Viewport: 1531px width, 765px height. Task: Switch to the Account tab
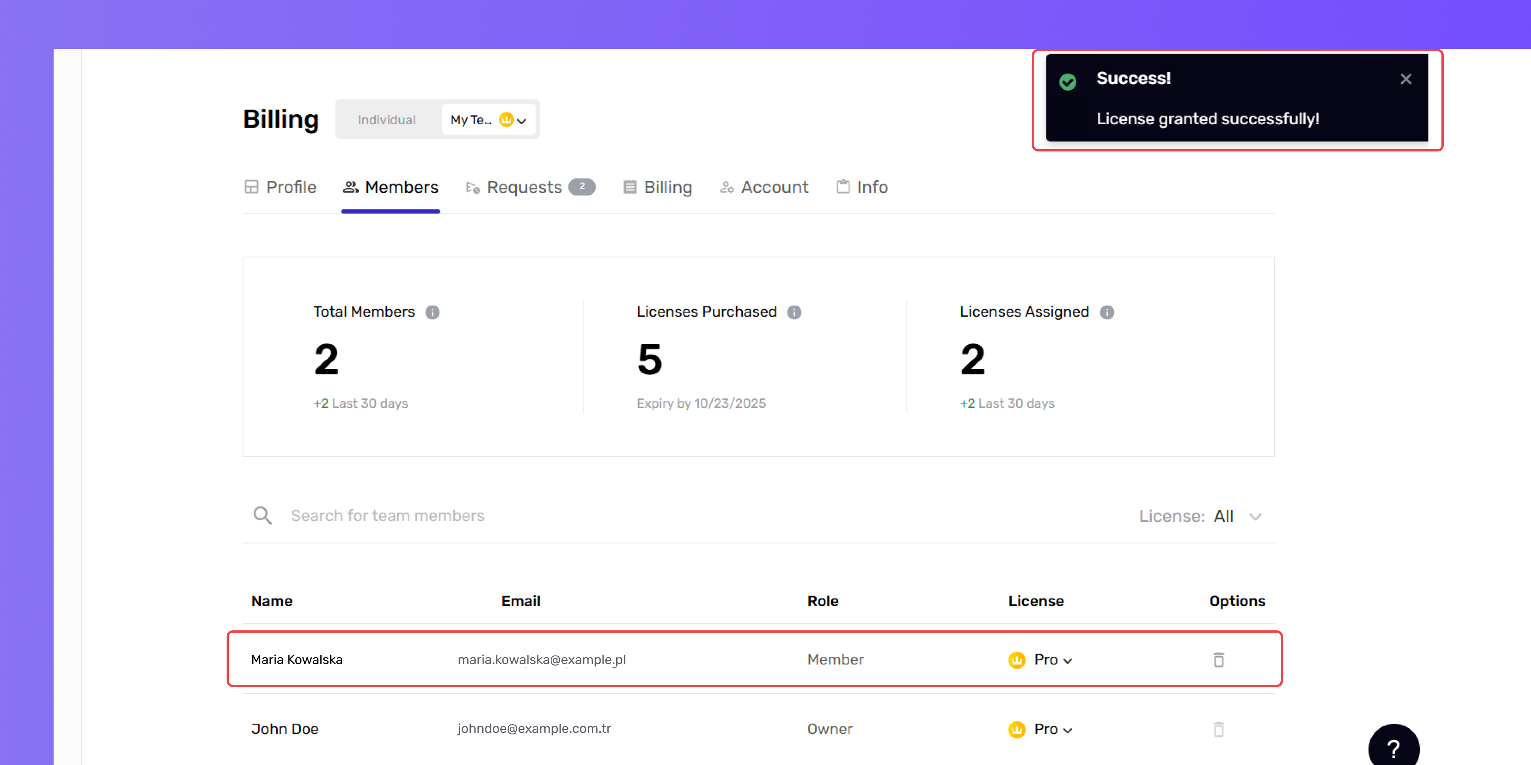coord(764,187)
